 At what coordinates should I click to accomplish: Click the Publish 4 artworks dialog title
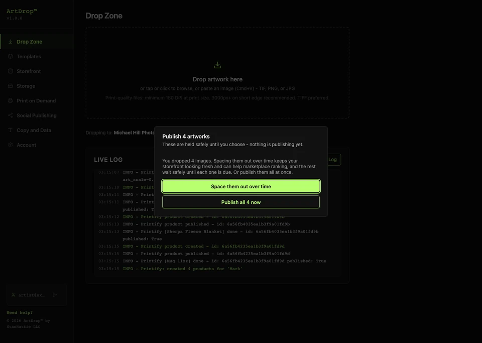(x=186, y=137)
